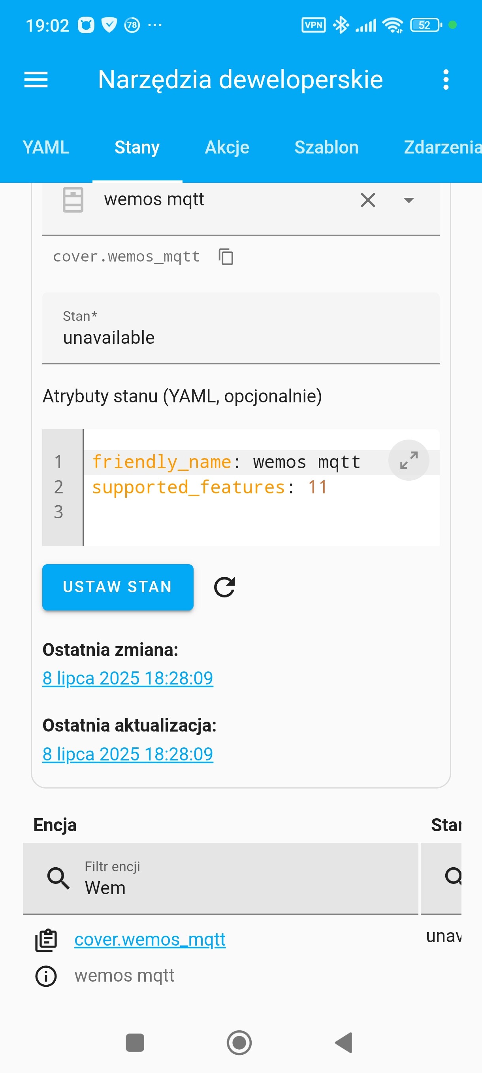Clear the selected wemos mqtt entity
Viewport: 482px width, 1073px height.
coord(368,200)
